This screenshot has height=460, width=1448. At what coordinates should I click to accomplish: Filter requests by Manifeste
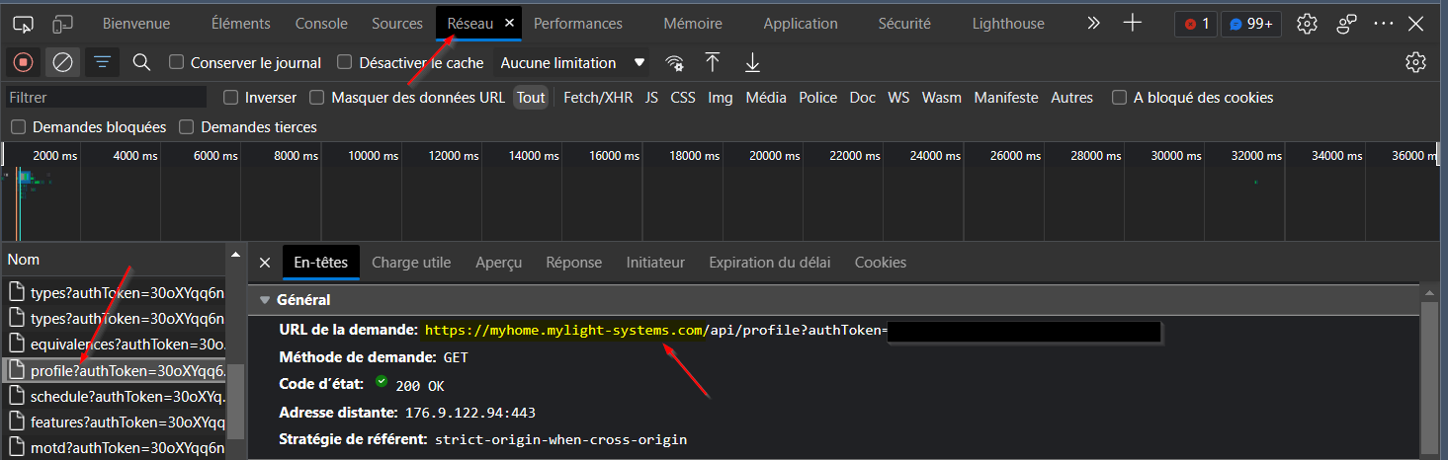coord(1006,97)
